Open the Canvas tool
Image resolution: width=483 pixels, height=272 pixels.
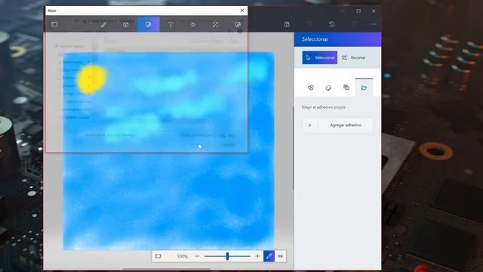(215, 24)
